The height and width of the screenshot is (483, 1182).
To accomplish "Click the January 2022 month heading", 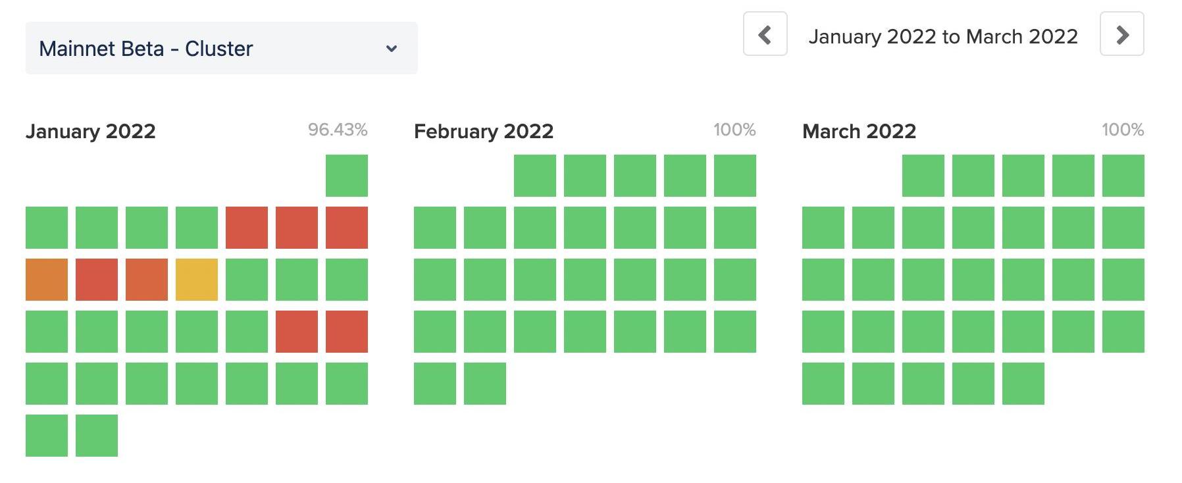I will click(91, 132).
